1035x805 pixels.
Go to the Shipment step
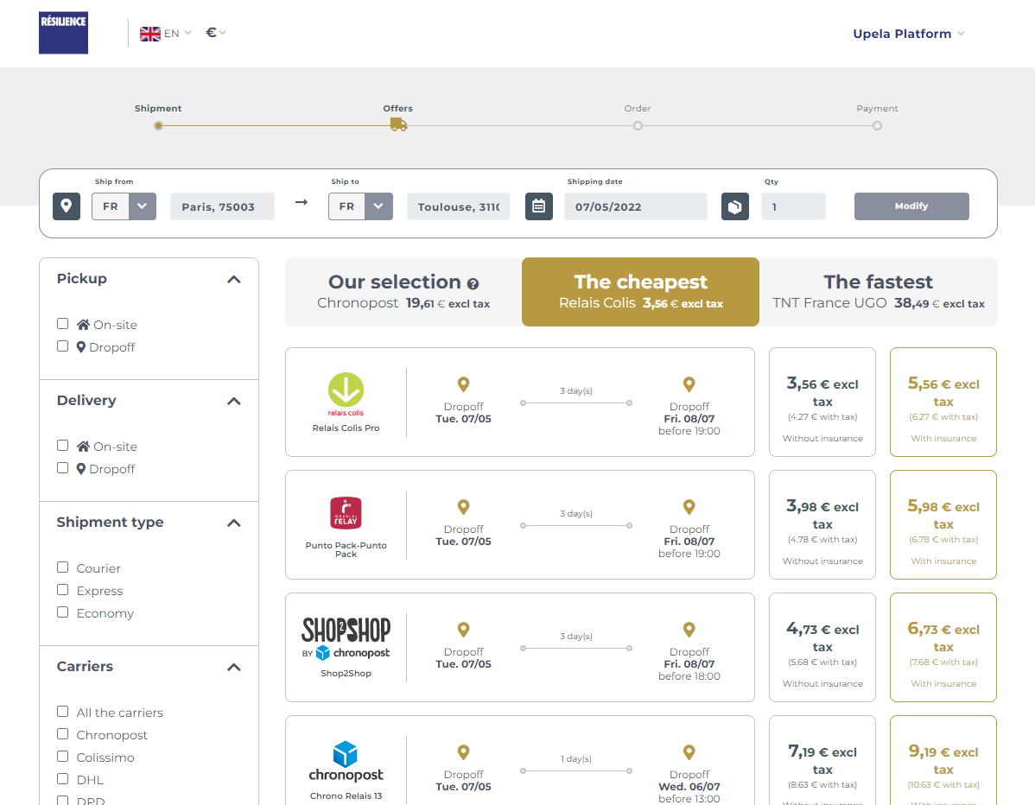click(158, 125)
